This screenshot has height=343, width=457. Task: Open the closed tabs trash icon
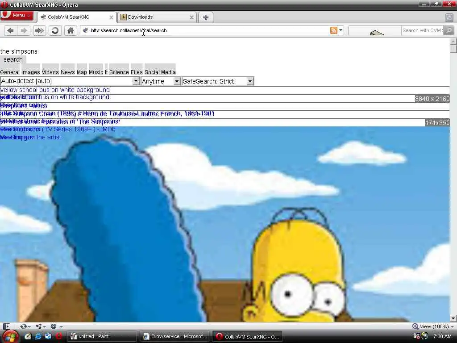click(449, 17)
